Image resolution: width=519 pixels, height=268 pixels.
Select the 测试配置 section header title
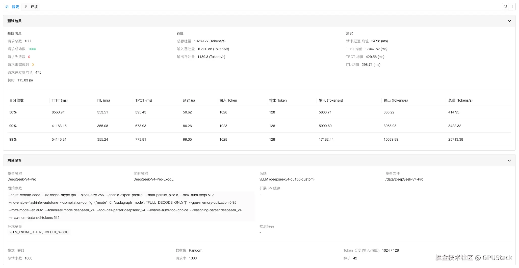[x=14, y=161]
